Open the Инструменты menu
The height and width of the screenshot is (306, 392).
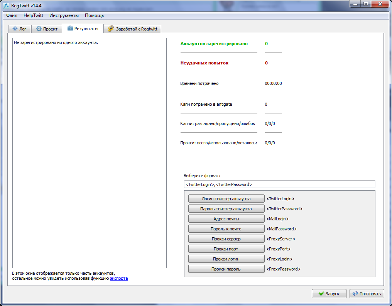click(64, 15)
